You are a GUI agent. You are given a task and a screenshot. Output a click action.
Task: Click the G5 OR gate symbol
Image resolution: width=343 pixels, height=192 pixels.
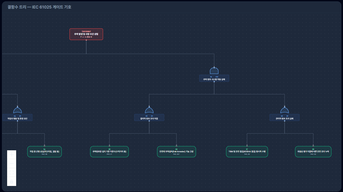tap(149, 110)
